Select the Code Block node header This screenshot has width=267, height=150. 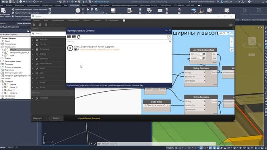click(x=157, y=102)
